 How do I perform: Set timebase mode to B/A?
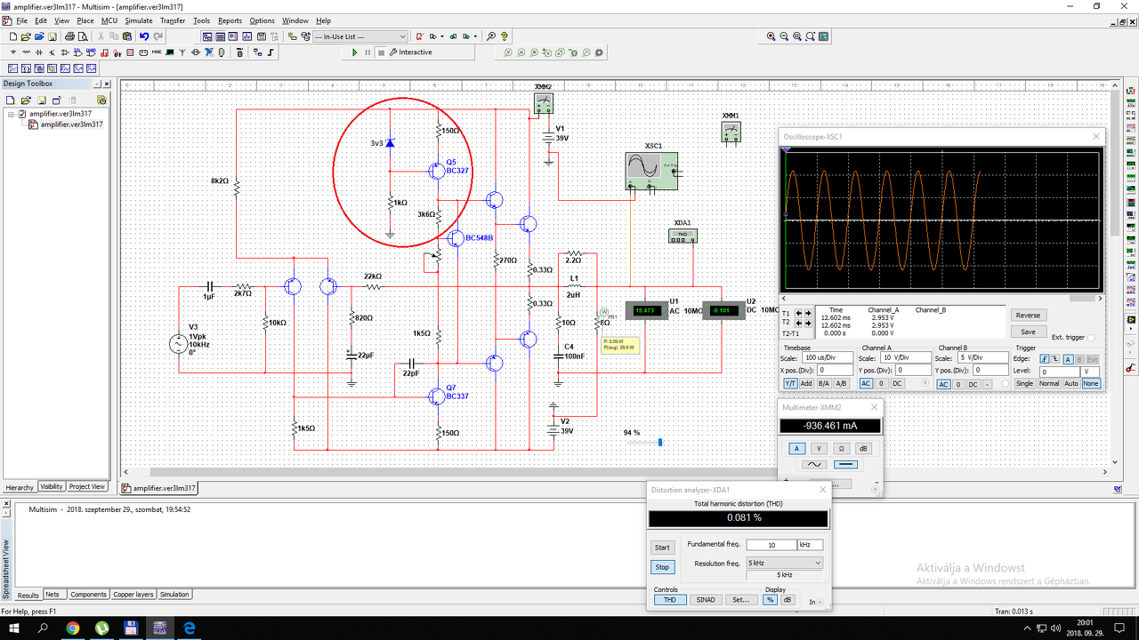823,383
